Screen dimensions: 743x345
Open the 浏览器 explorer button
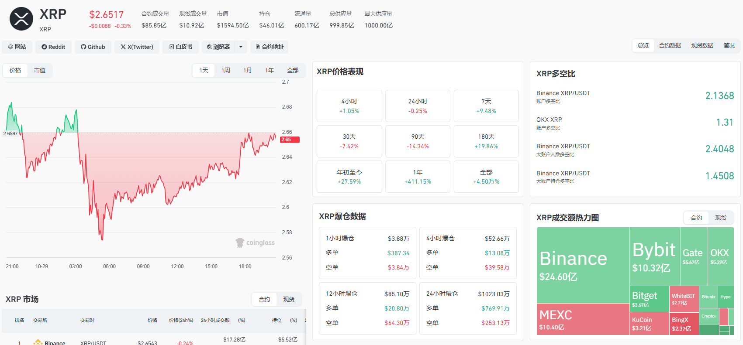[218, 47]
